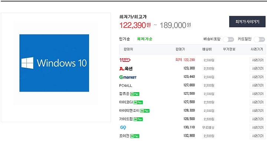267x141 pixels.
Task: Click the 판매가 column header
Action: [180, 49]
